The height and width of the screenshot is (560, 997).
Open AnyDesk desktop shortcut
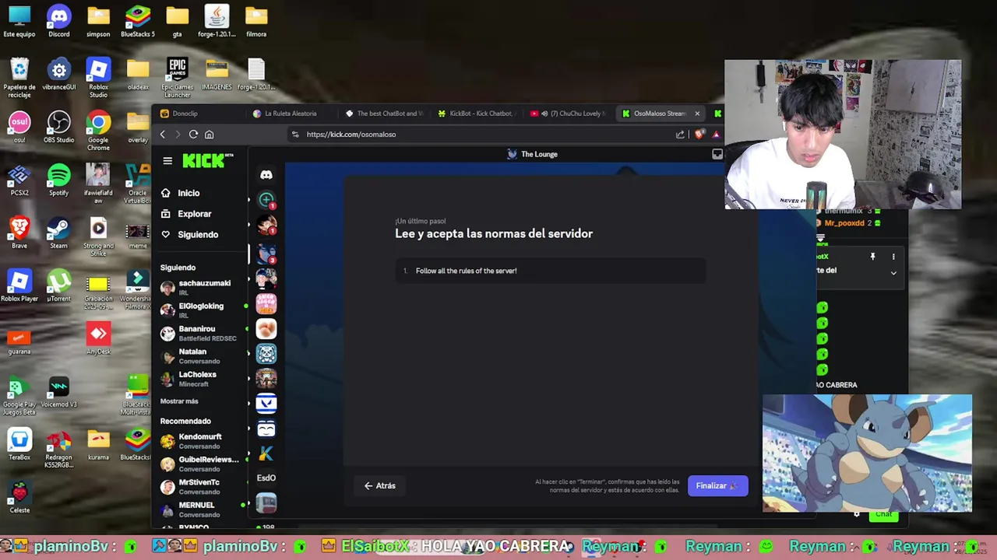tap(98, 338)
